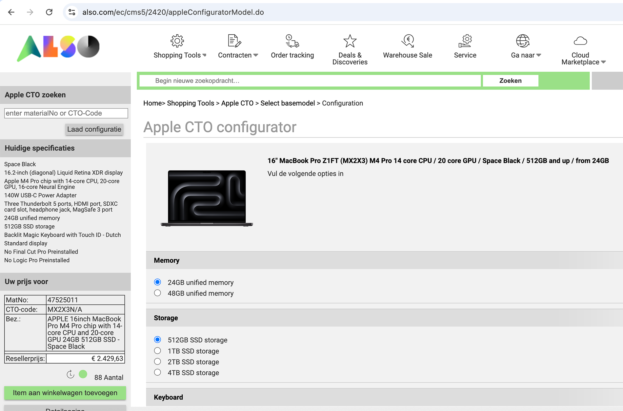This screenshot has width=623, height=411.
Task: Click the 'No Final Cut Pro Preinstalled' spec
Action: pyautogui.click(x=41, y=252)
